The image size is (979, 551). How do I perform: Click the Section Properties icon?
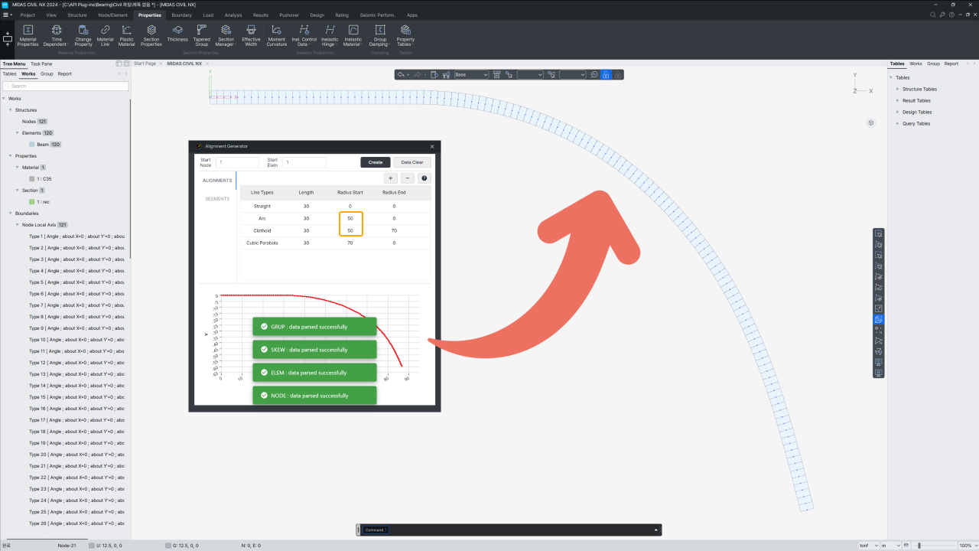pos(151,34)
